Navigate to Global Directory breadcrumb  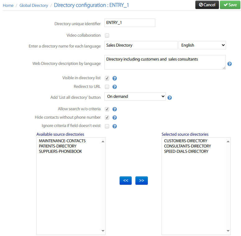(34, 5)
